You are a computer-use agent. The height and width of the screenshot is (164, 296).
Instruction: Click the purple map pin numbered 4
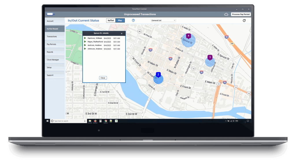[188, 36]
